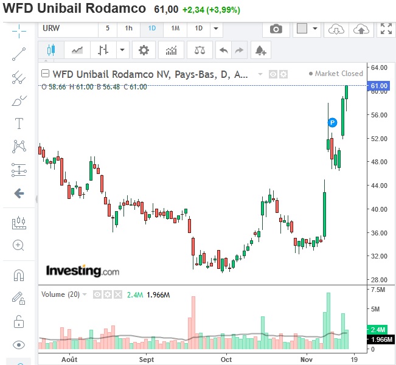Select the trend line drawing tool
Viewport: 396px width, 365px height.
(x=19, y=54)
